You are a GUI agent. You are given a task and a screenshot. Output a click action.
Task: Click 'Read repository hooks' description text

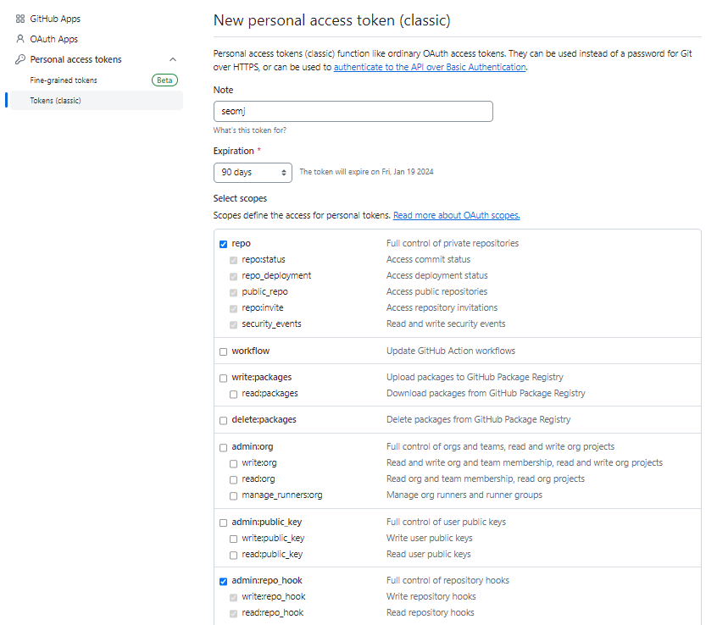pyautogui.click(x=431, y=612)
